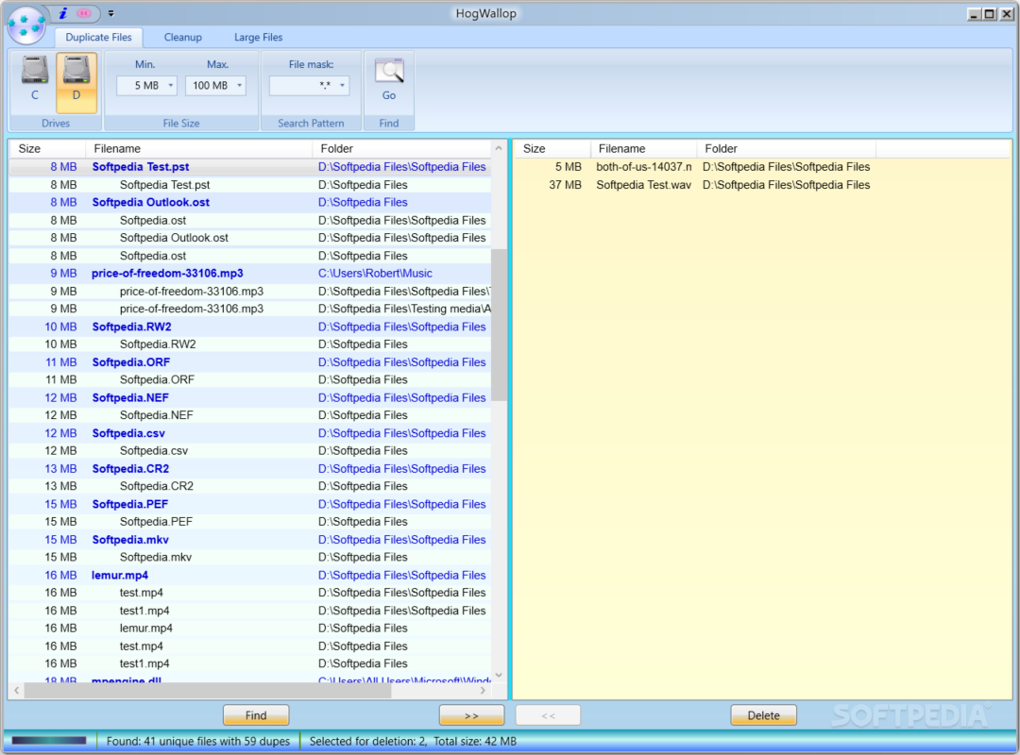Click the horizontal scrollbar thumb
1020x755 pixels.
(x=208, y=691)
